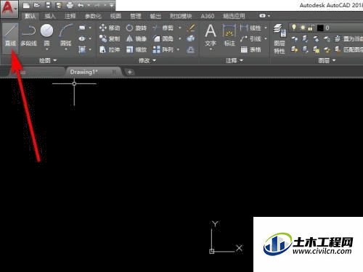Viewport: 363px width, 272px height.
Task: Click the 拉伸 stretch tool
Action: (110, 49)
